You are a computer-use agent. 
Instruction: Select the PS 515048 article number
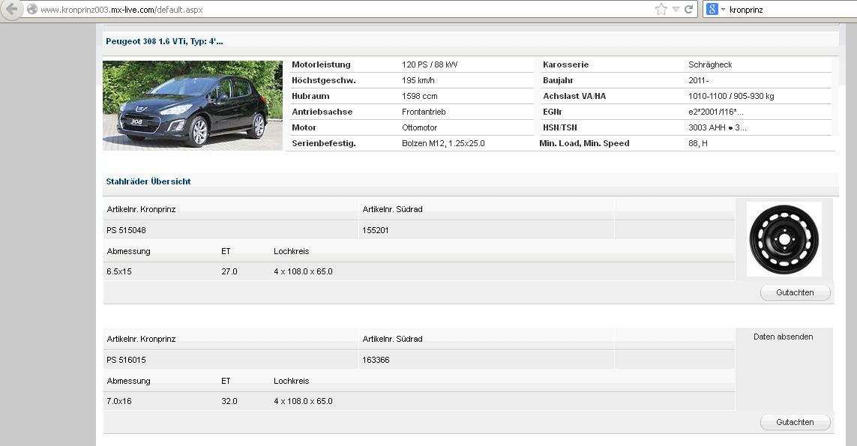(127, 230)
